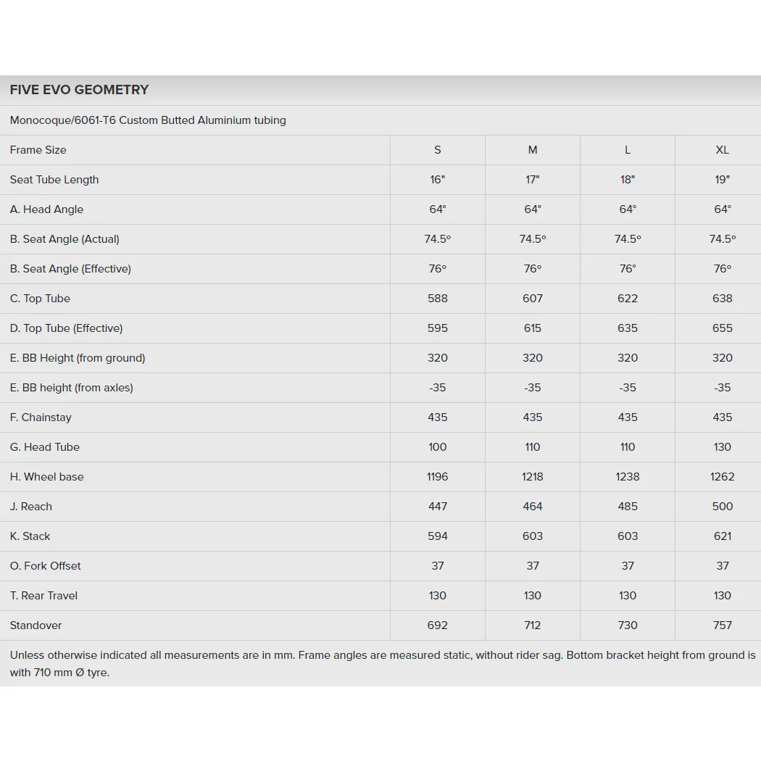Image resolution: width=761 pixels, height=761 pixels.
Task: Click the L frame size column header
Action: click(x=628, y=150)
